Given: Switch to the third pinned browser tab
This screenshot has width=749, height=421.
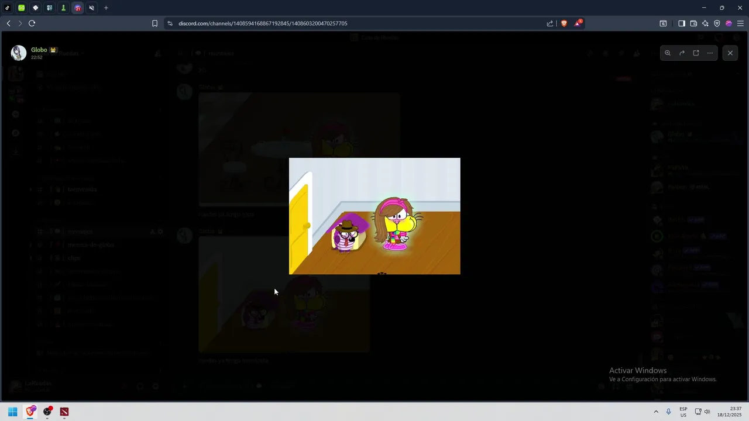Looking at the screenshot, I should (x=36, y=8).
